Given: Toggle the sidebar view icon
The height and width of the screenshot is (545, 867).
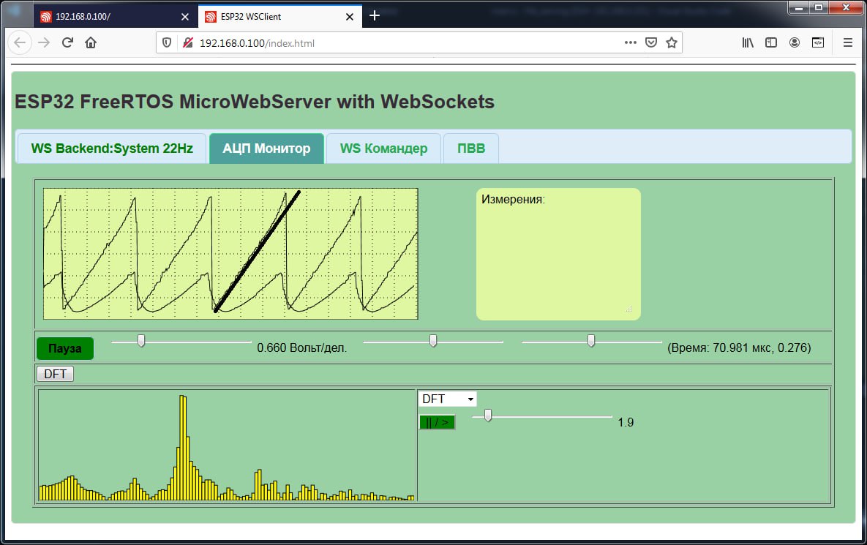Looking at the screenshot, I should tap(771, 42).
